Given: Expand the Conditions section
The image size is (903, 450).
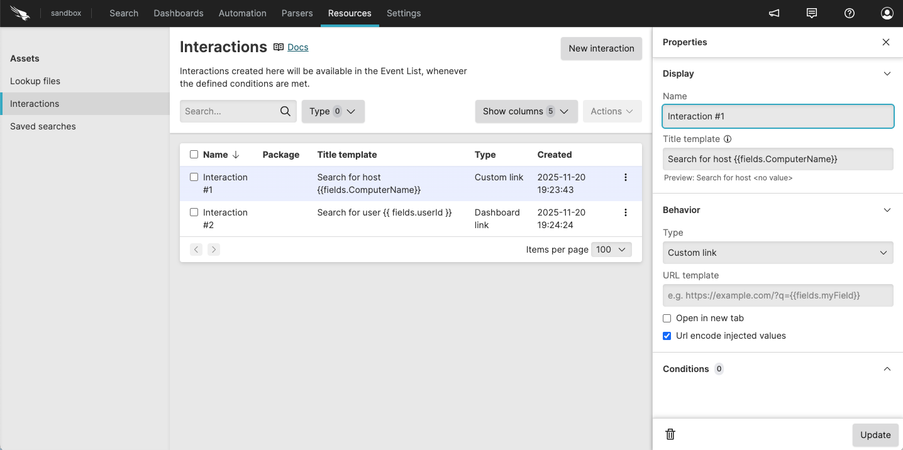Looking at the screenshot, I should pyautogui.click(x=887, y=369).
